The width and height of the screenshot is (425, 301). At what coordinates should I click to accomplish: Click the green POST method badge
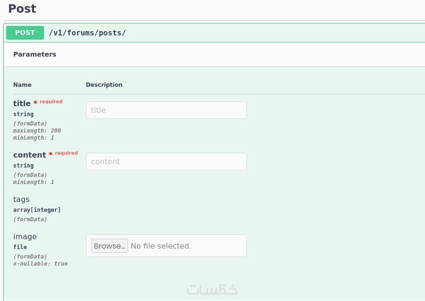point(25,33)
